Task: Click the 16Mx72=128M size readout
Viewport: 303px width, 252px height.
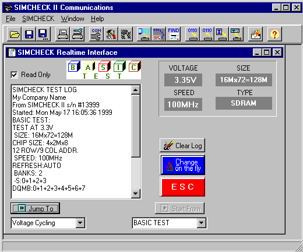Action: coord(244,80)
